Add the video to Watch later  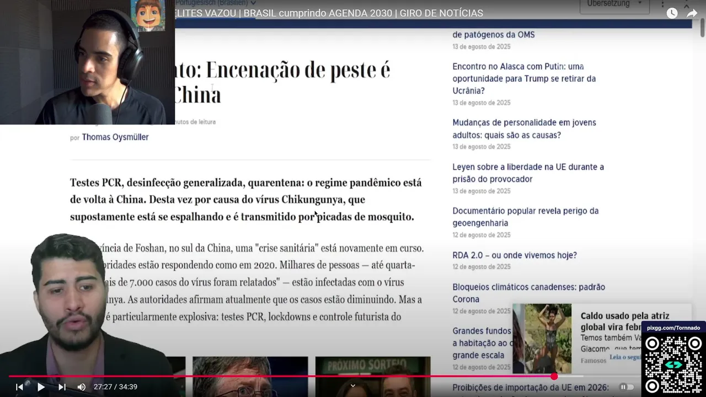tap(672, 13)
